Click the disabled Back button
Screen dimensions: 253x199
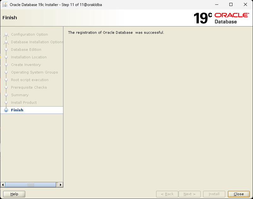click(167, 194)
